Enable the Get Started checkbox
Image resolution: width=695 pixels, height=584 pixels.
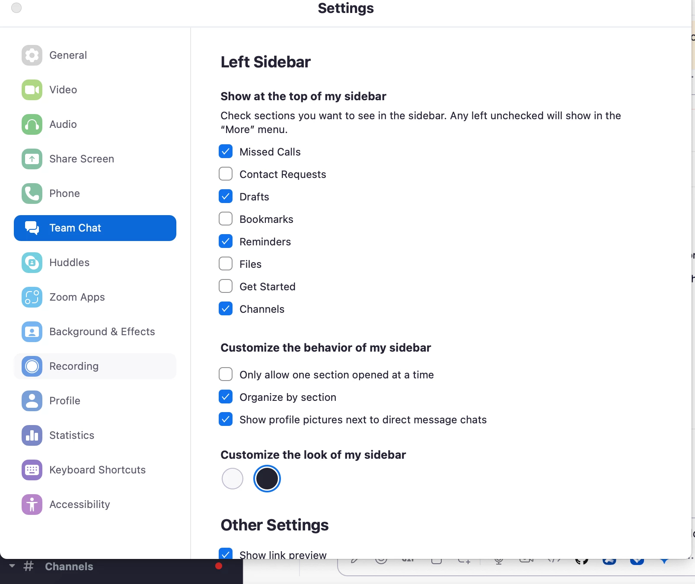point(226,286)
